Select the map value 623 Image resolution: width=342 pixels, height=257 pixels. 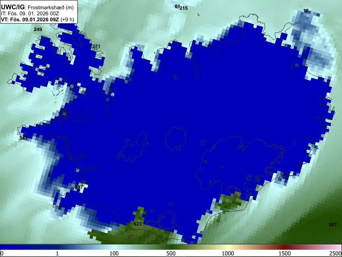coord(138,224)
